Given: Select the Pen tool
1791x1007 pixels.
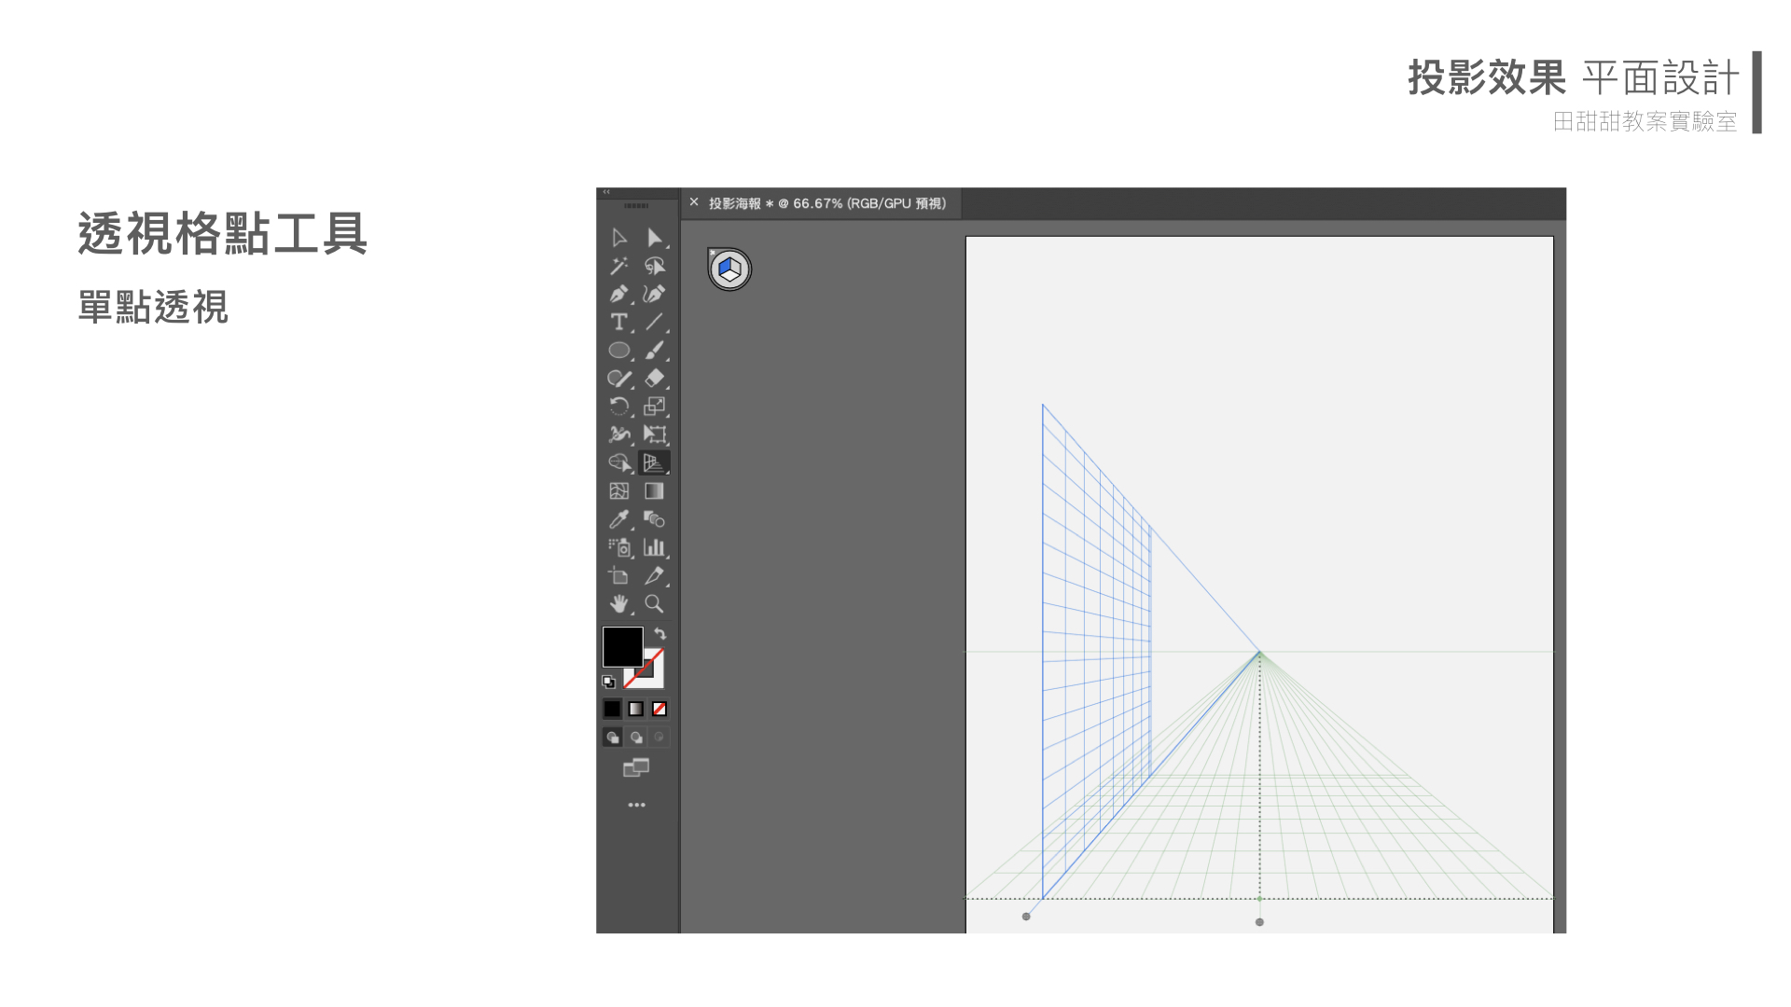Looking at the screenshot, I should [618, 295].
